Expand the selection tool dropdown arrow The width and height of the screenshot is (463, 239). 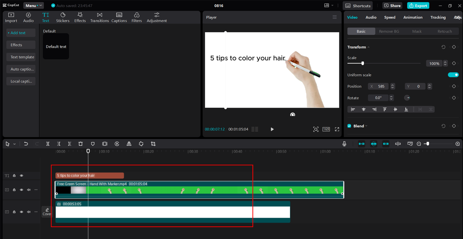click(14, 144)
